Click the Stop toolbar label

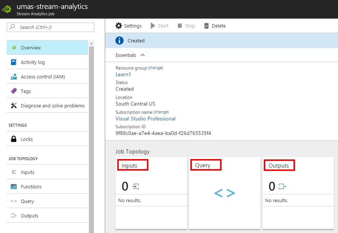(x=190, y=26)
